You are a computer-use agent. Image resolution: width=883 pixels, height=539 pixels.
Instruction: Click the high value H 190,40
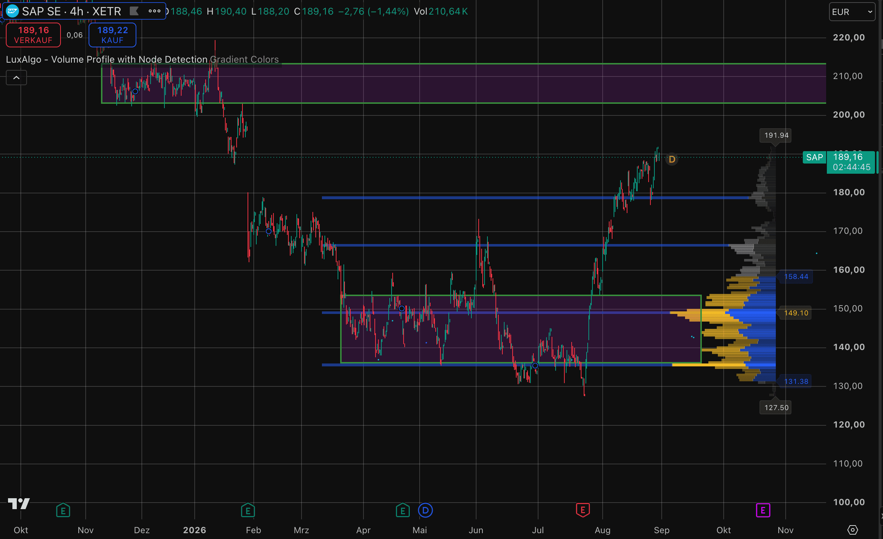pos(226,11)
